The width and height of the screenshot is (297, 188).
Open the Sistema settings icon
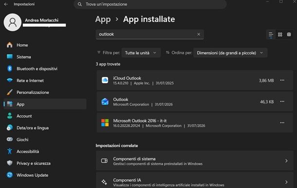tap(10, 57)
